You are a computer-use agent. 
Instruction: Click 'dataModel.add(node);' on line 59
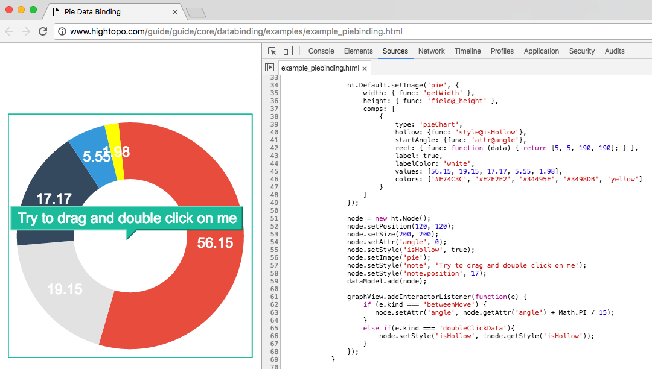pos(387,282)
